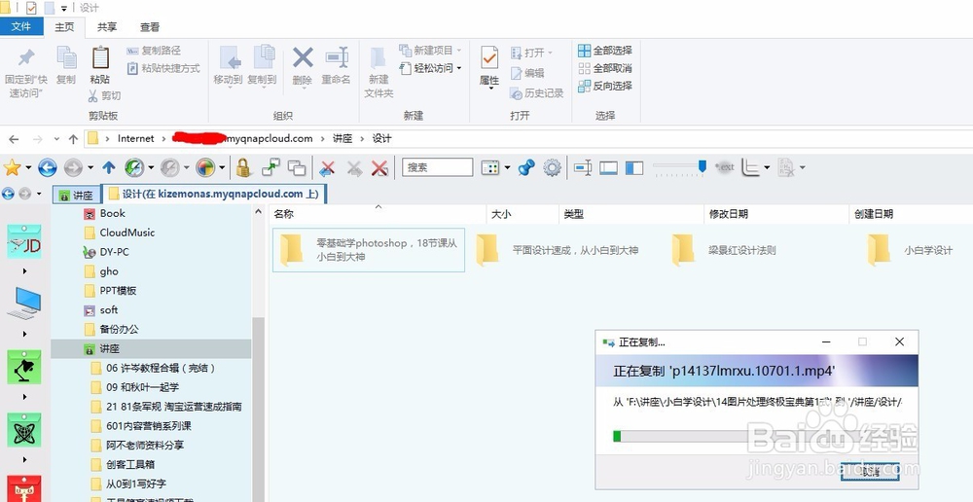
Task: Open the Properties (属性) dropdown arrow
Action: click(489, 89)
